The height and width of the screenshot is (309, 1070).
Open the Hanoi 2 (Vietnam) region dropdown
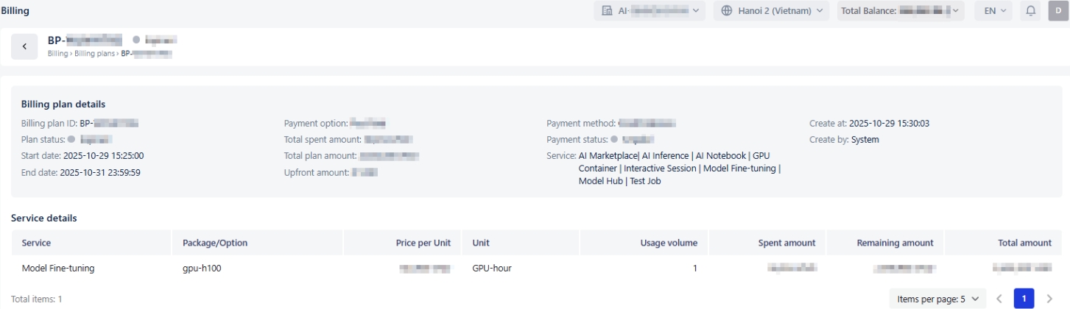[x=771, y=11]
